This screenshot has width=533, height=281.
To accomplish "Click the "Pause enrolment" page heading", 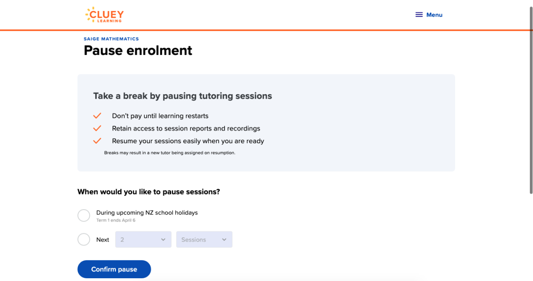I will [138, 50].
